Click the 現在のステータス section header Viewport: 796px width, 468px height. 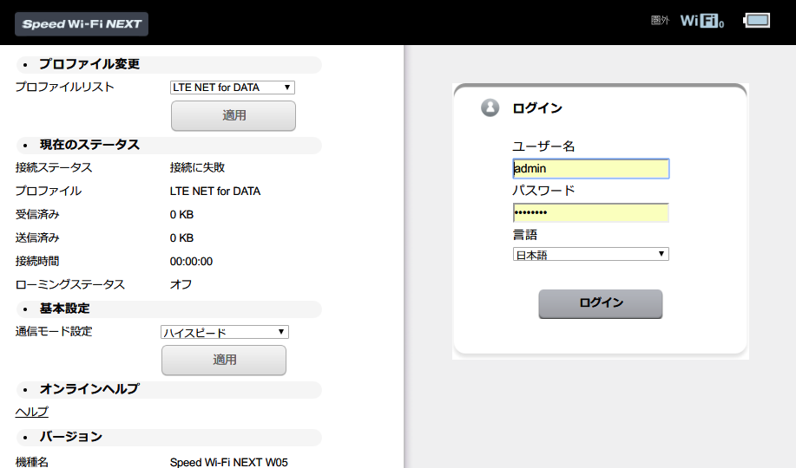pyautogui.click(x=169, y=145)
